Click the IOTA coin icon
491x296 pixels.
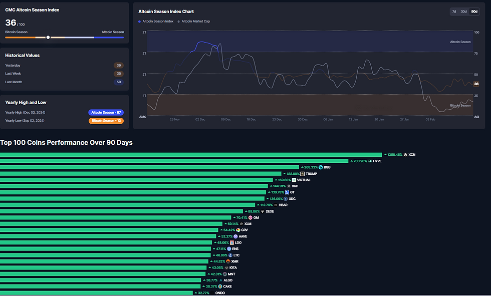(226, 268)
